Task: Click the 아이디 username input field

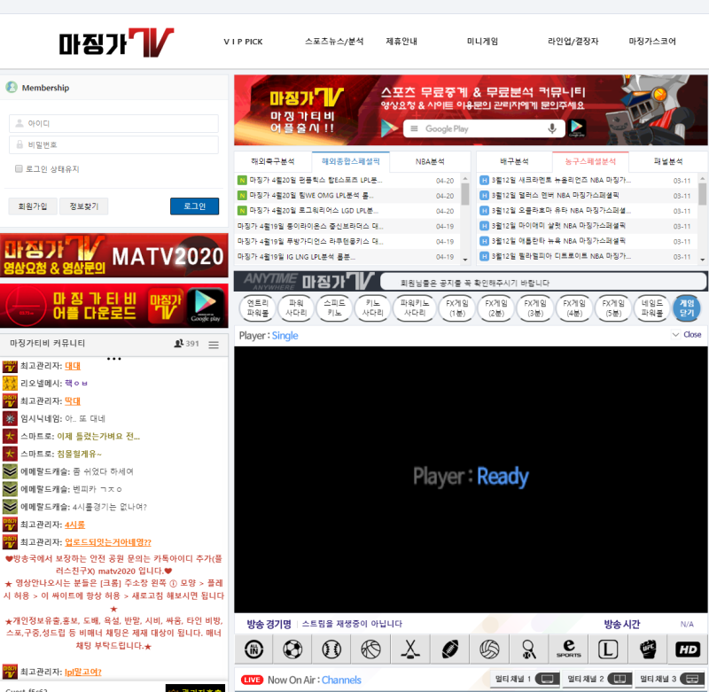Action: pyautogui.click(x=113, y=123)
